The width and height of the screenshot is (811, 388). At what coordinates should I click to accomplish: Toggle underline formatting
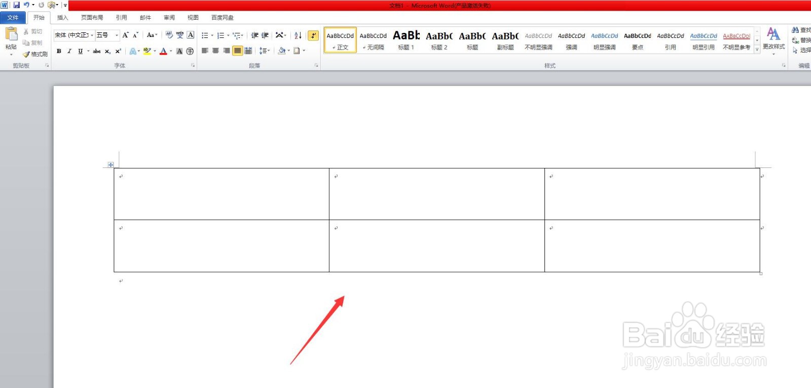(x=80, y=51)
